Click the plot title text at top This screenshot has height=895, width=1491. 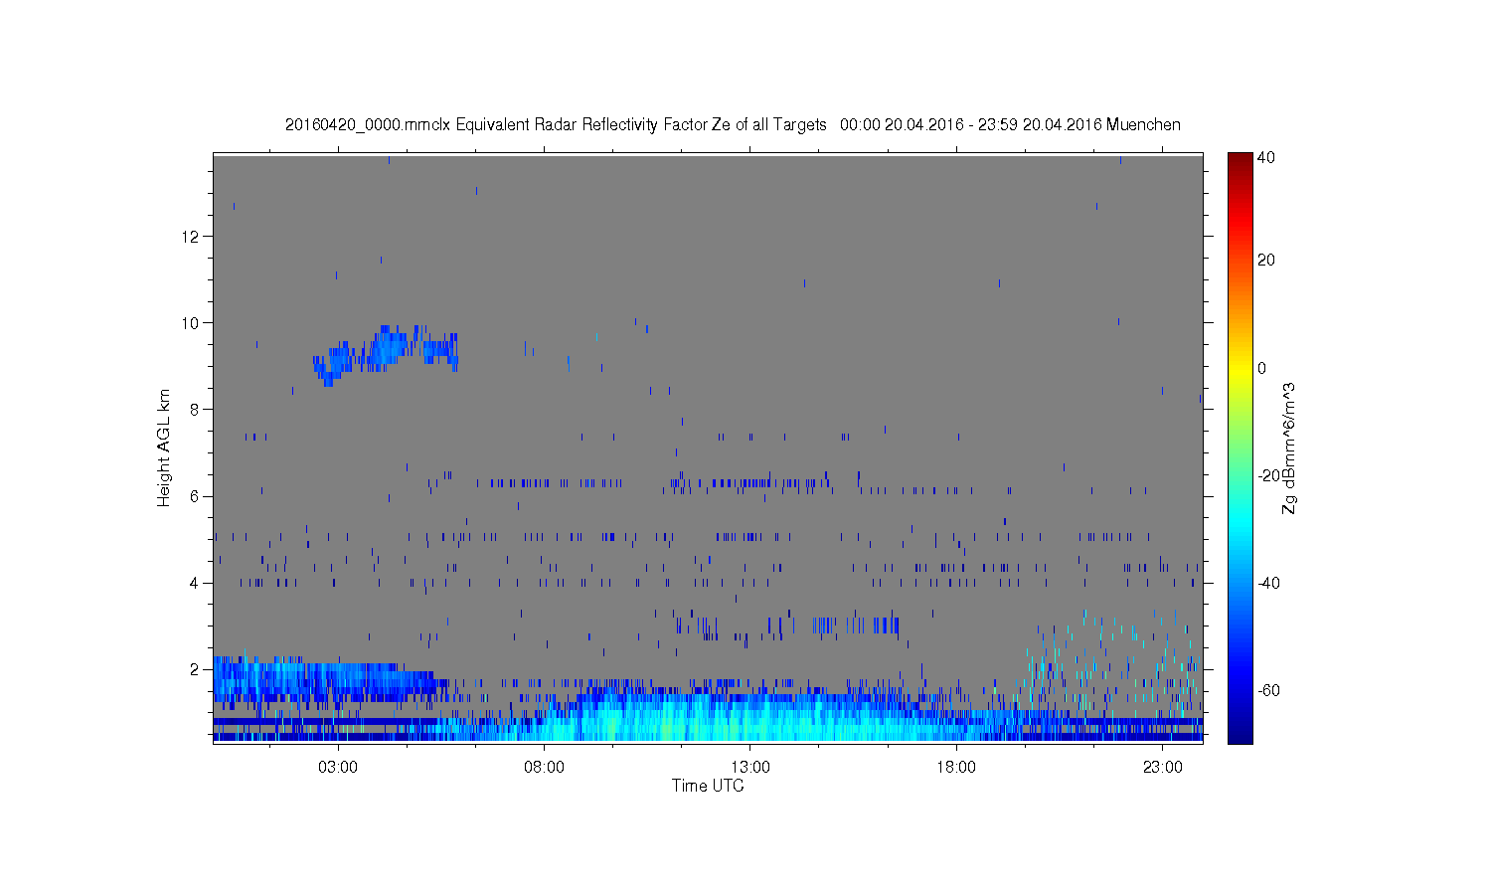click(x=733, y=124)
